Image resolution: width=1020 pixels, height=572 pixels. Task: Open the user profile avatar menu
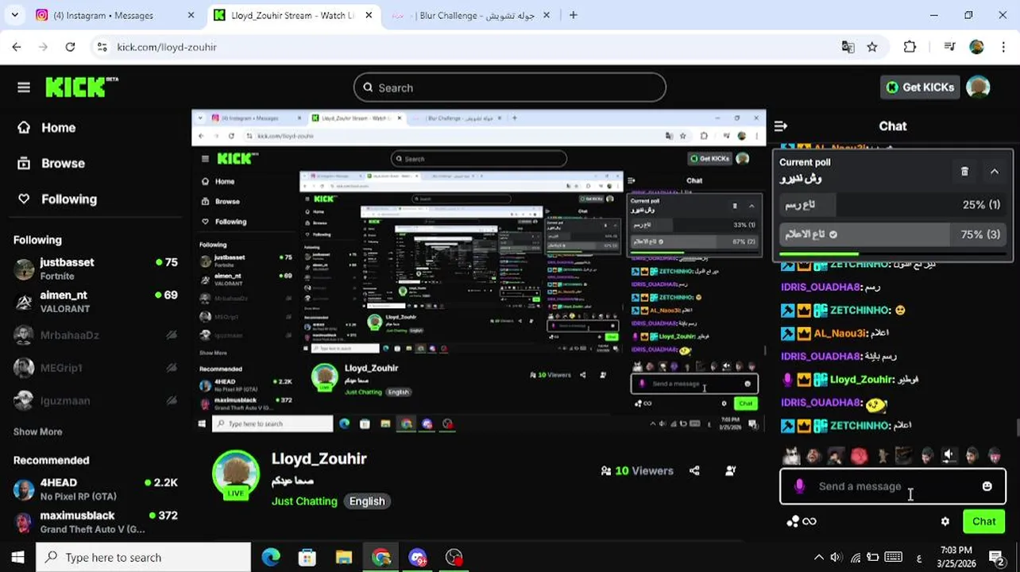(x=978, y=87)
